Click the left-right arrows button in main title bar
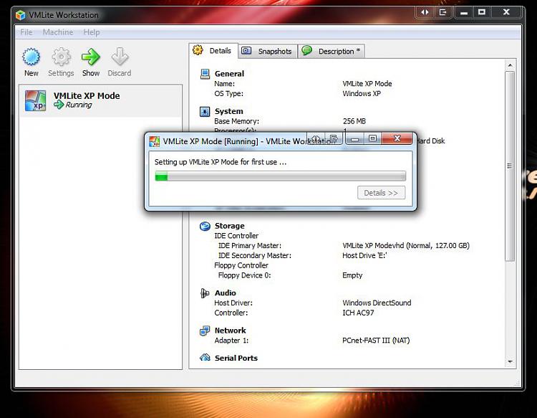Image resolution: width=537 pixels, height=418 pixels. (425, 12)
